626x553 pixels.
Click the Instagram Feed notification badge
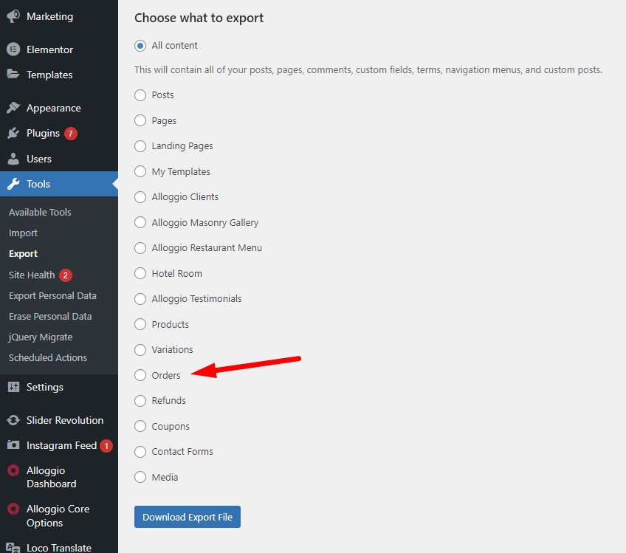tap(106, 446)
